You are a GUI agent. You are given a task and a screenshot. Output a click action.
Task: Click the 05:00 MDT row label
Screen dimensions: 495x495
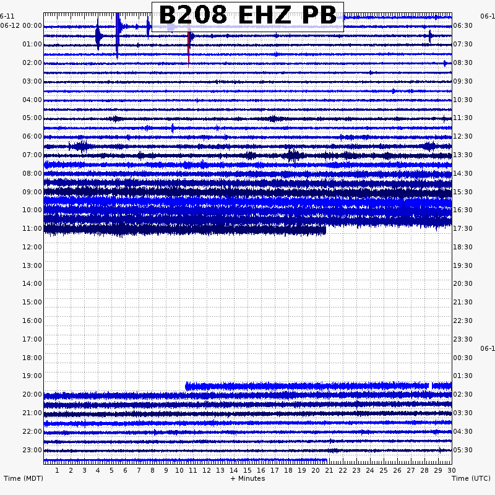click(x=32, y=118)
